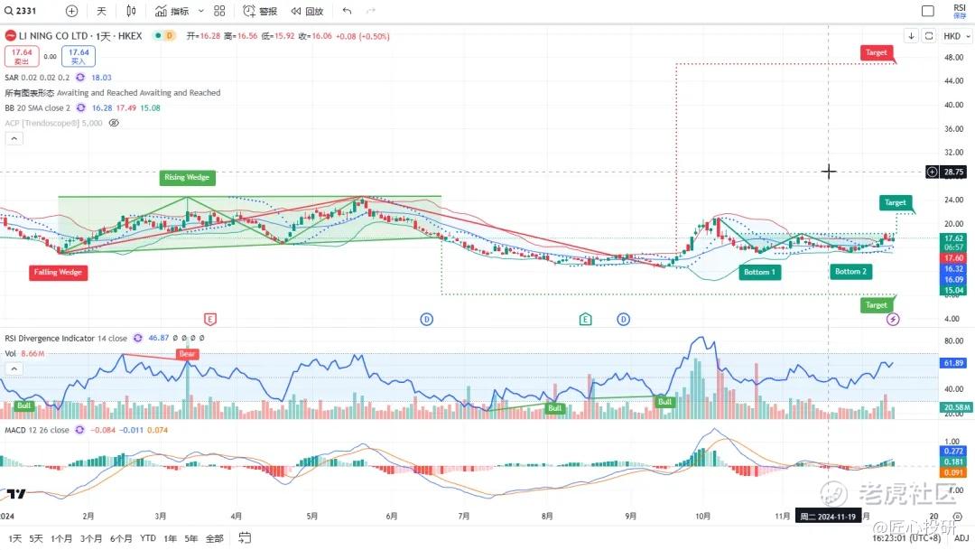Click Bollinger Bands BB settings icon
The image size is (975, 550).
80,107
